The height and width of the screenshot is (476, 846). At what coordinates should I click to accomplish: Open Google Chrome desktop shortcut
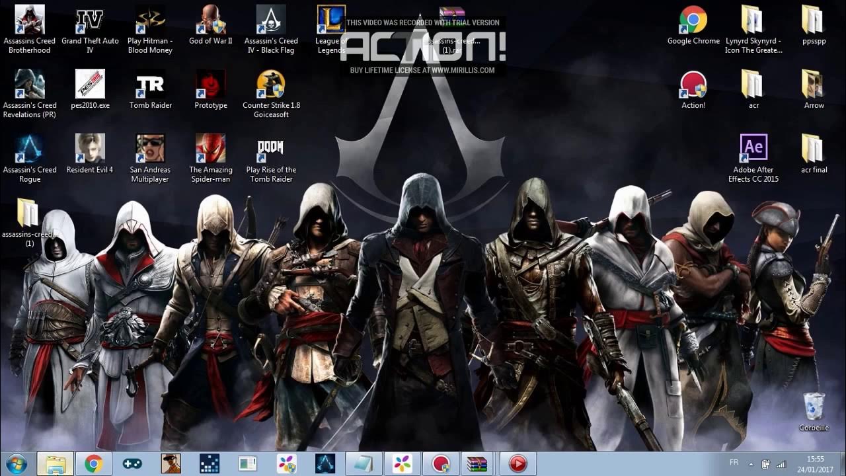[x=693, y=26]
